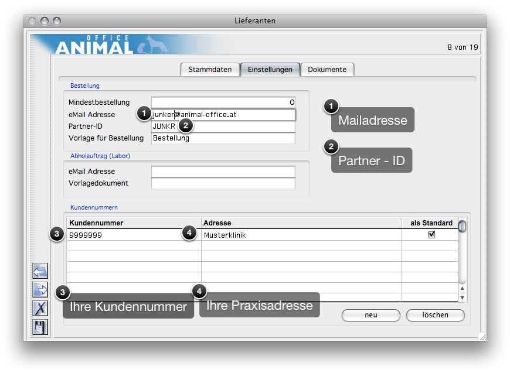The width and height of the screenshot is (510, 373).
Task: Select the Kundennummer cell 9999999
Action: pyautogui.click(x=117, y=235)
